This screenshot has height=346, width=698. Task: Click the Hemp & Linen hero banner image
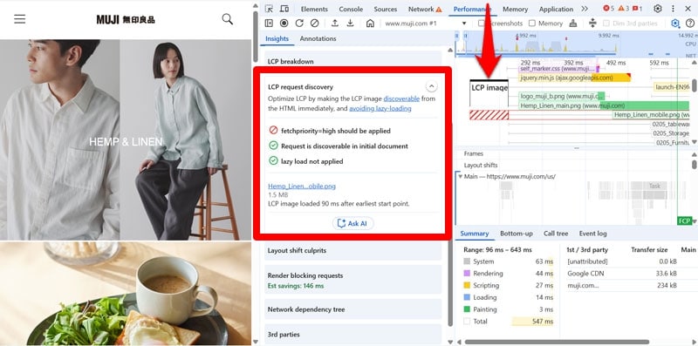[x=126, y=139]
